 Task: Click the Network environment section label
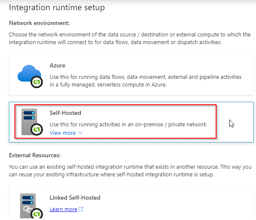39,23
